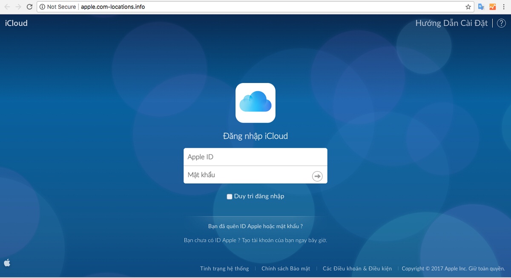
Task: Reload the page with the refresh button
Action: [29, 7]
